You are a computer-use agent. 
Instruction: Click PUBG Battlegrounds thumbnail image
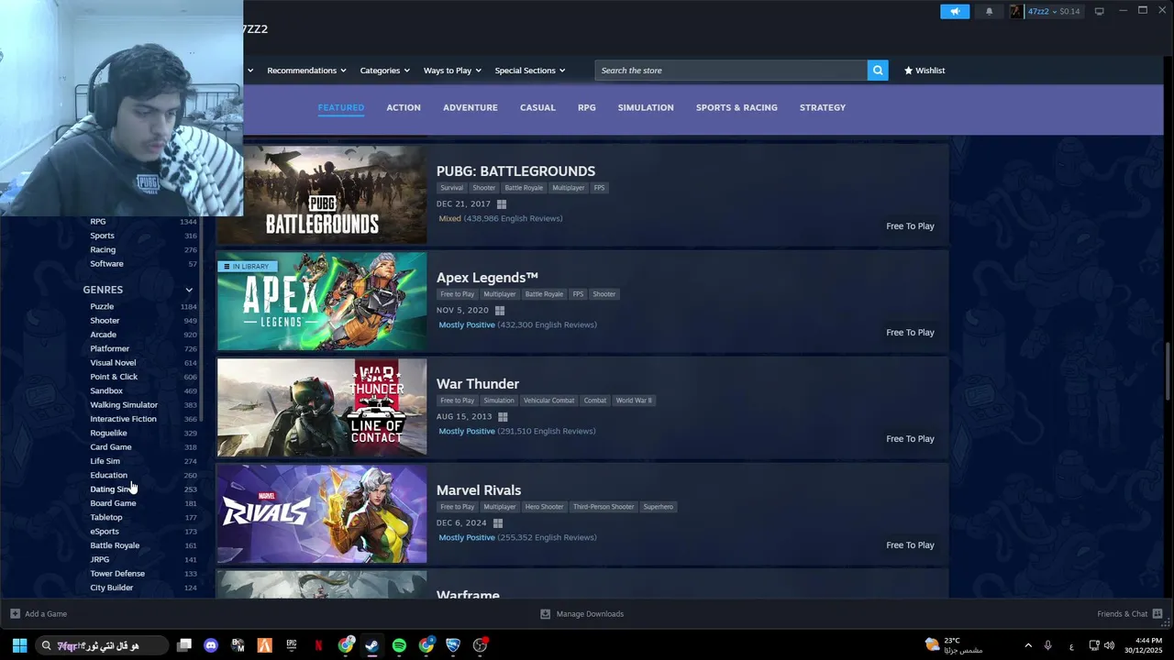click(x=322, y=194)
